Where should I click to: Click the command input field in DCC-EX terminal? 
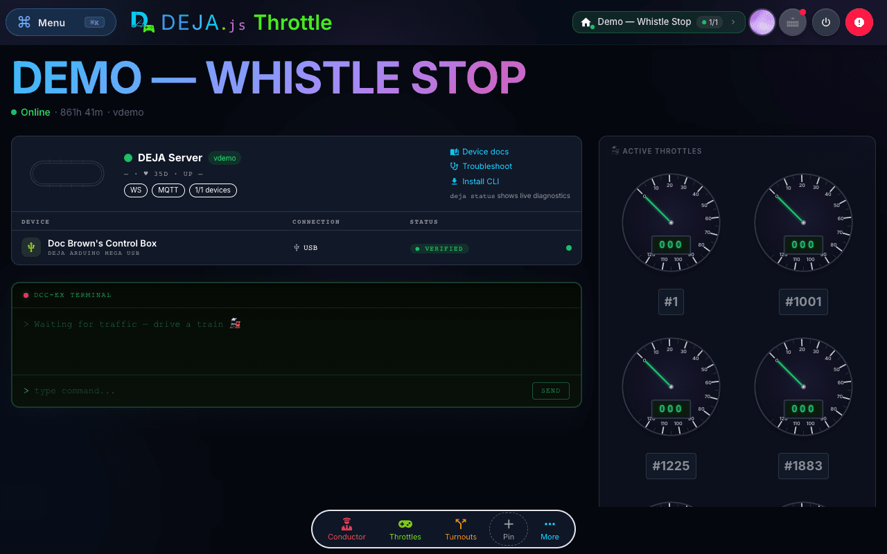277,391
